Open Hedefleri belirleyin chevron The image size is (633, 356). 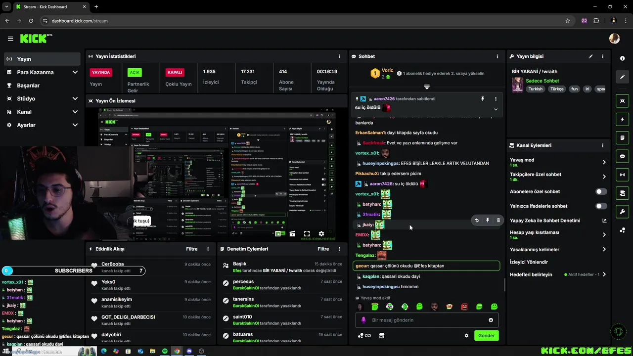tap(604, 274)
